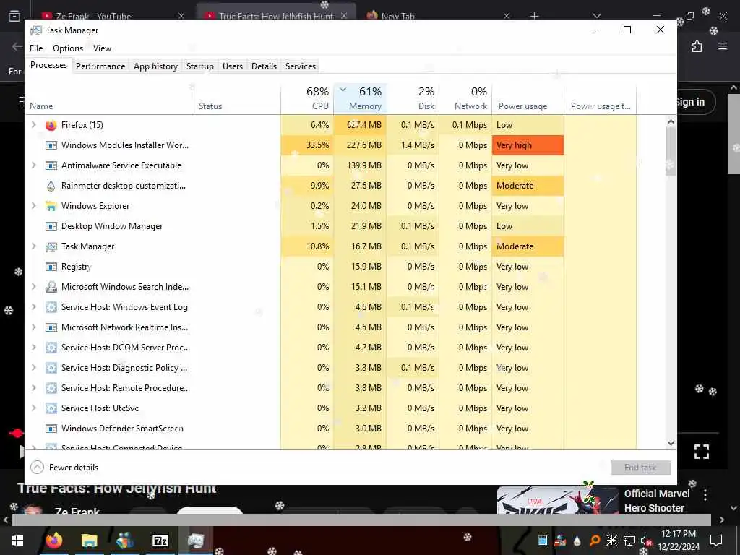Open the View menu

(x=102, y=48)
